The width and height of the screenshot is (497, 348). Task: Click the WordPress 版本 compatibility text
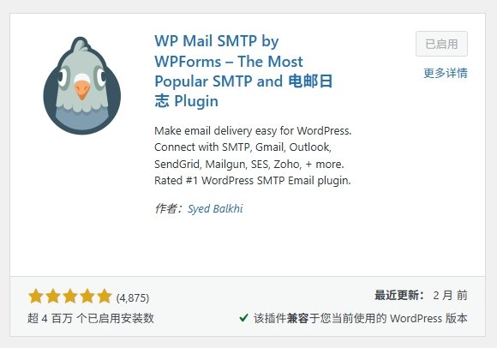point(428,318)
